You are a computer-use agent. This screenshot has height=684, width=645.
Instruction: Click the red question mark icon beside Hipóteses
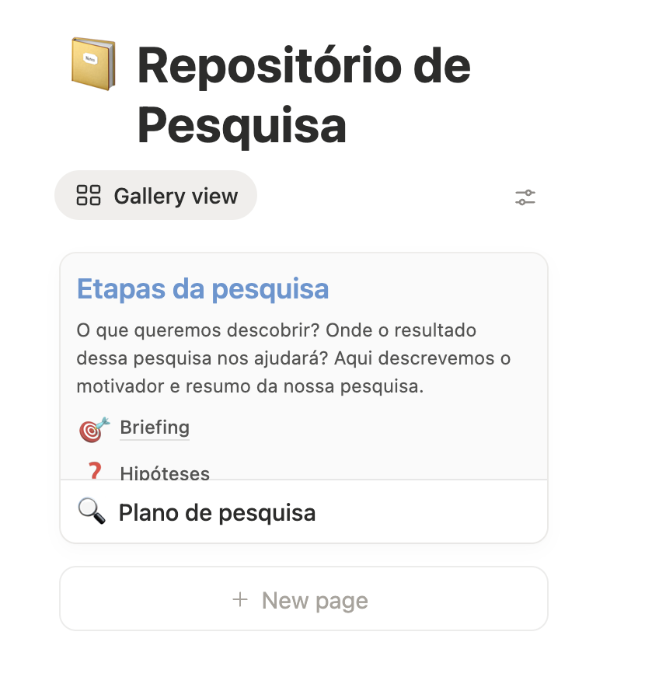click(x=93, y=471)
